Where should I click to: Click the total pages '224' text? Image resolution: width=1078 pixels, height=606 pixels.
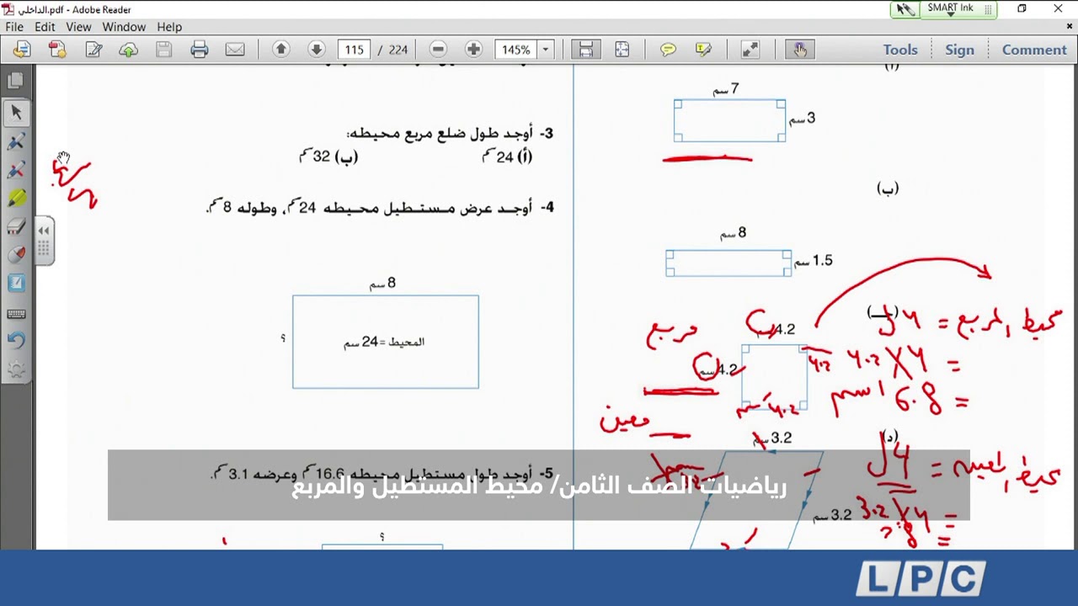398,50
